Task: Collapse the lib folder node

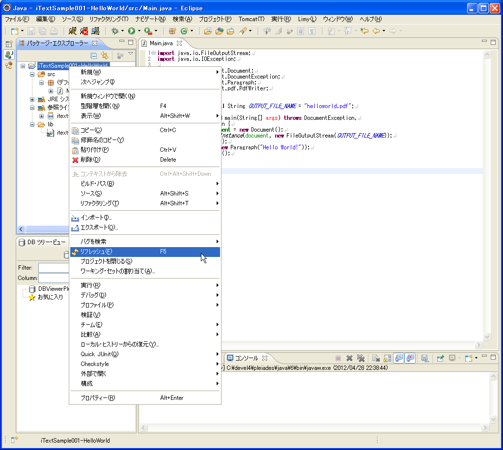Action: click(32, 124)
